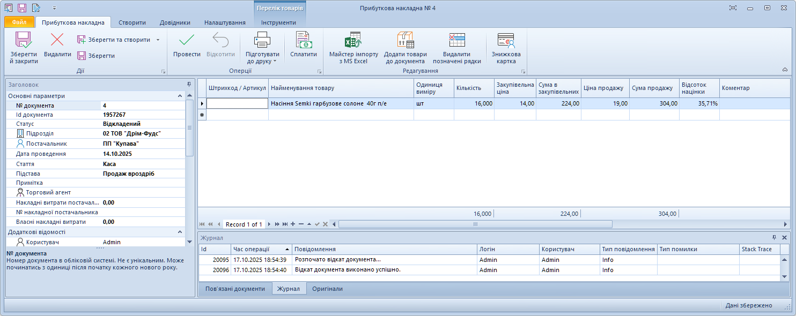
Task: Click the goods table horizontal scrollbar
Action: click(475, 224)
